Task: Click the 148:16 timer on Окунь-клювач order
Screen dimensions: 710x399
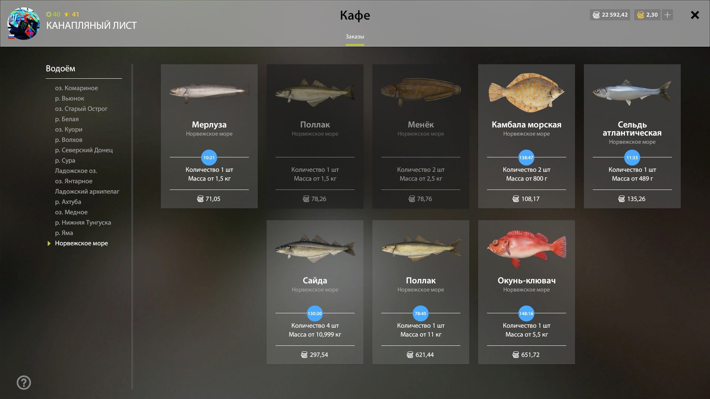Action: (526, 313)
